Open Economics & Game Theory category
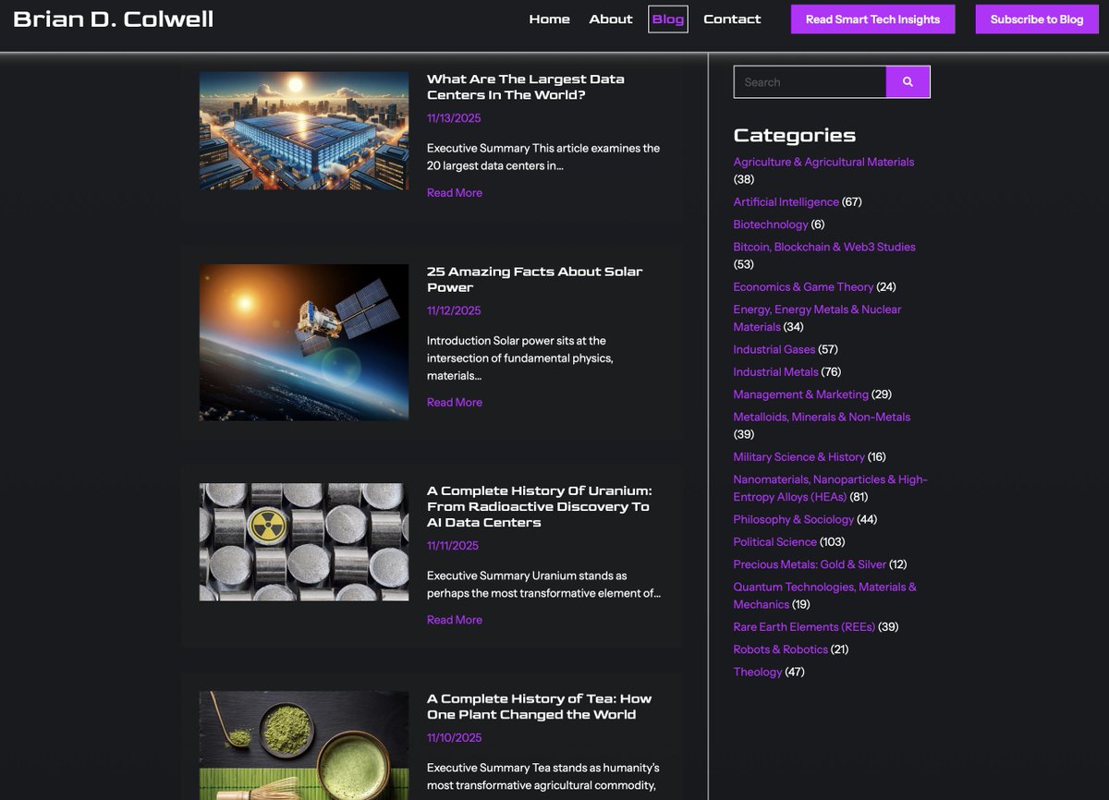 point(803,287)
